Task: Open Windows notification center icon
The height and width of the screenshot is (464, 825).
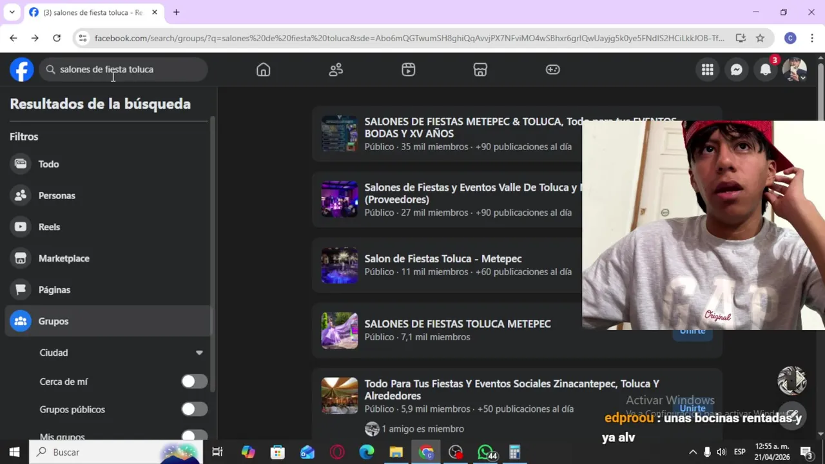Action: click(806, 452)
